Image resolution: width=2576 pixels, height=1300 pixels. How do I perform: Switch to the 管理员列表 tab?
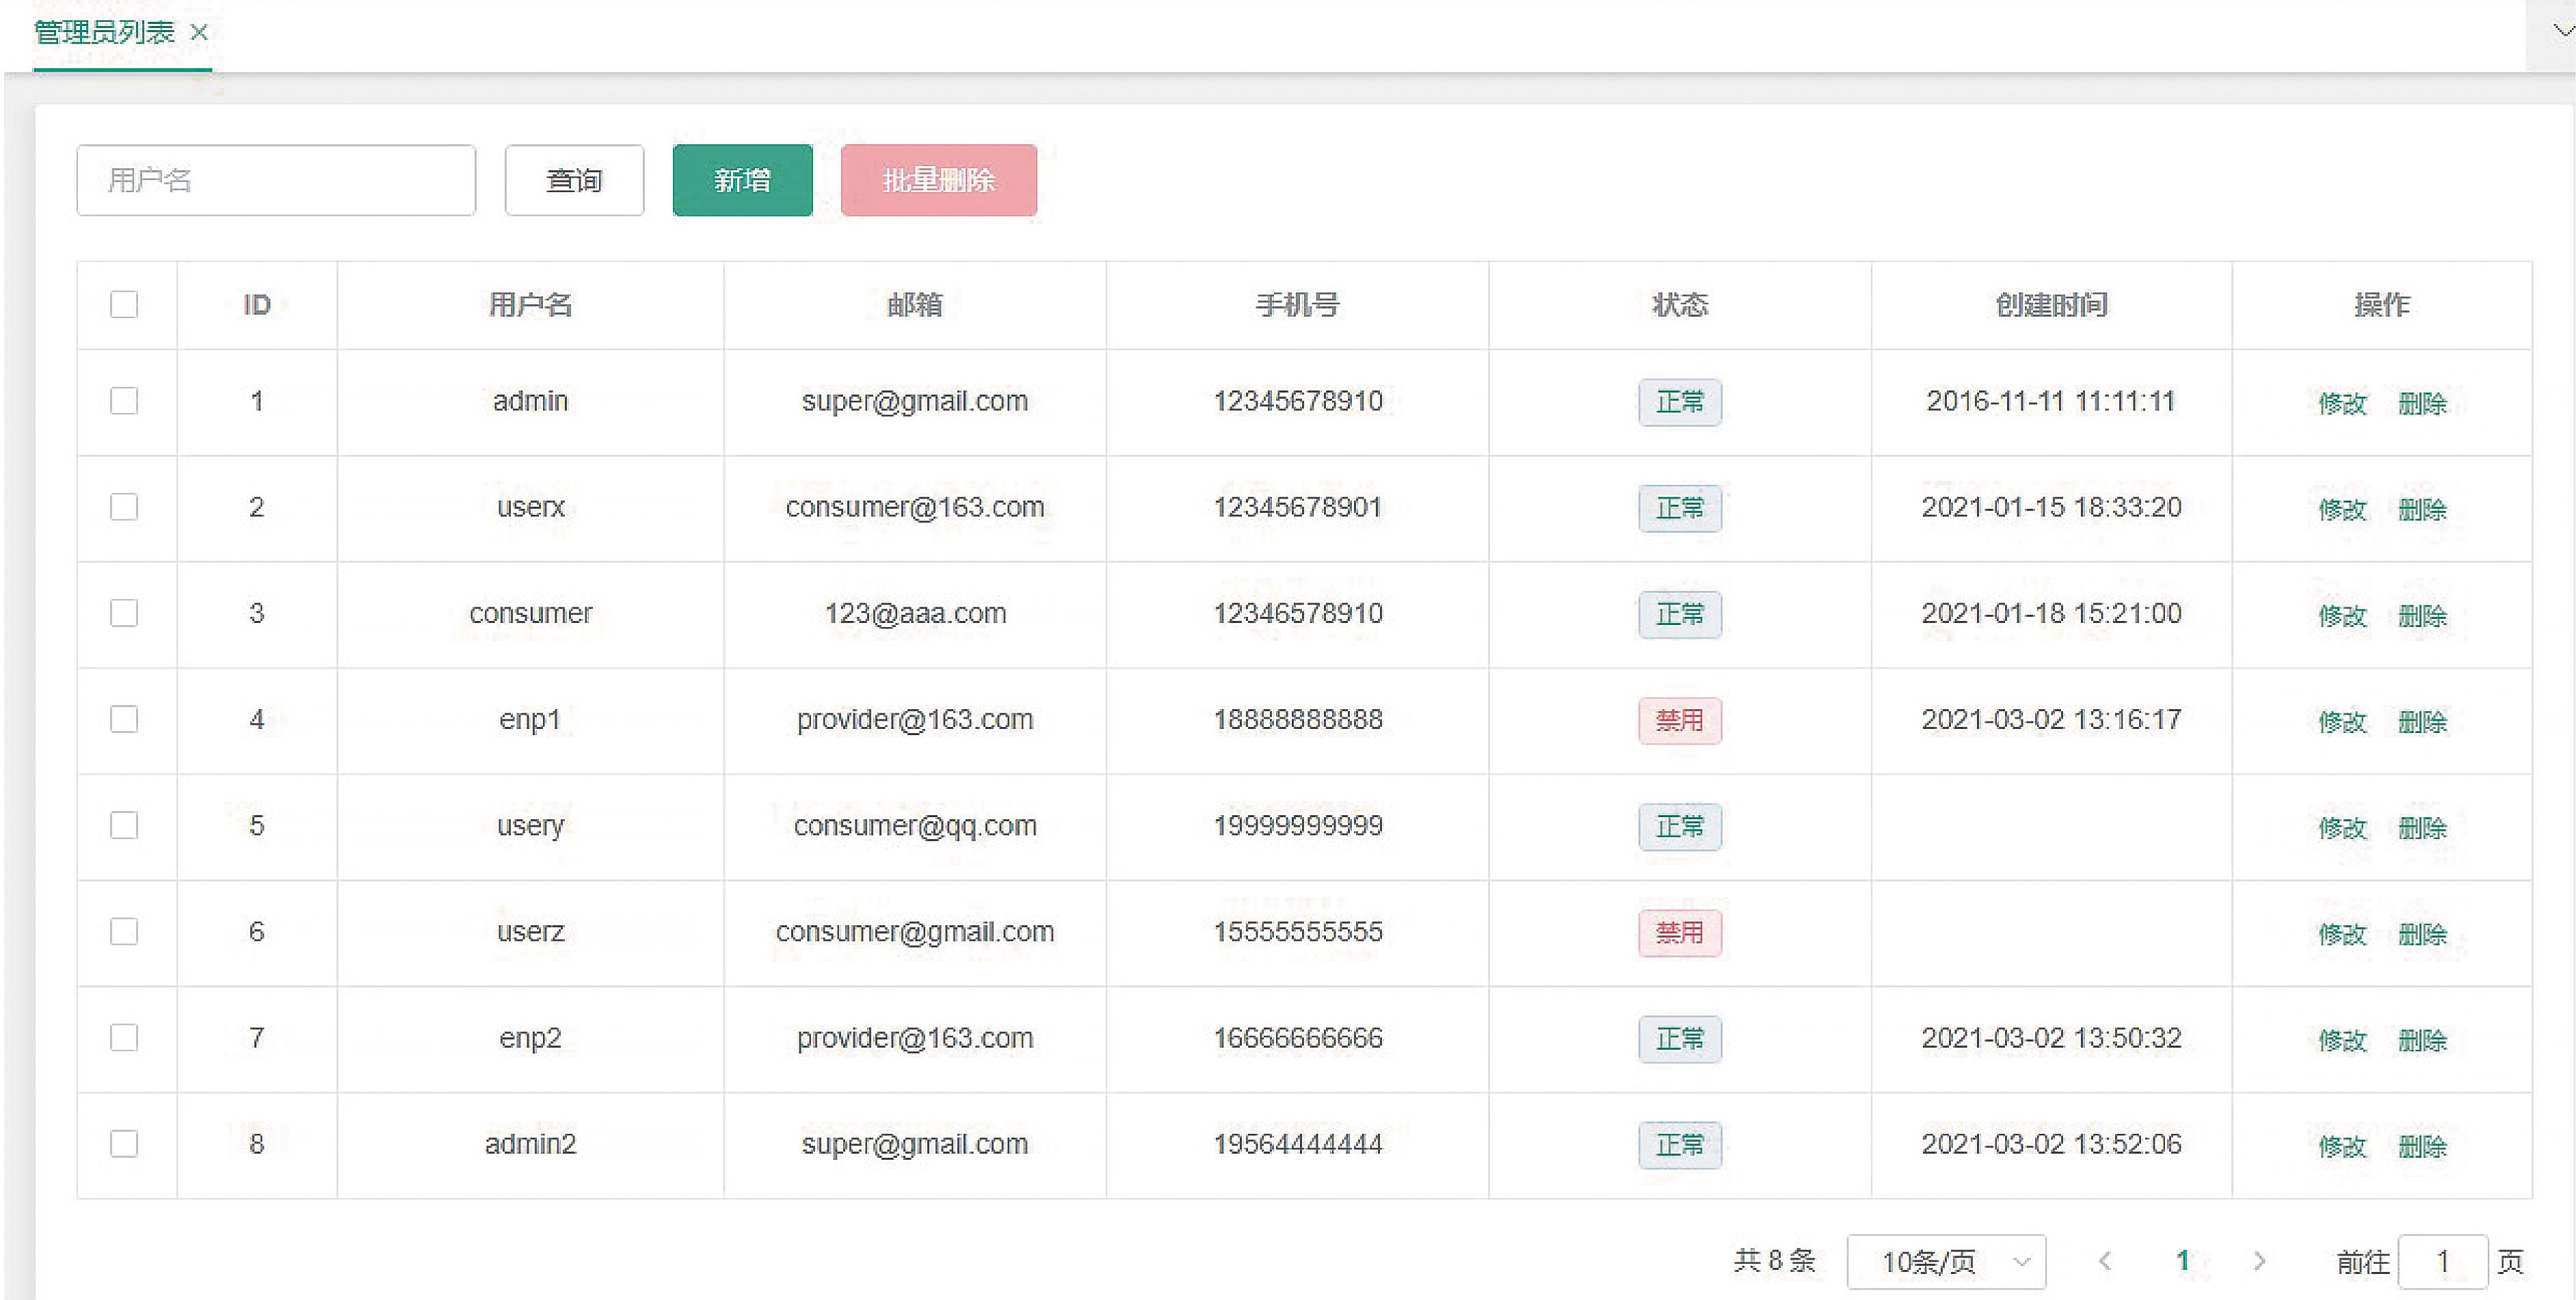105,33
